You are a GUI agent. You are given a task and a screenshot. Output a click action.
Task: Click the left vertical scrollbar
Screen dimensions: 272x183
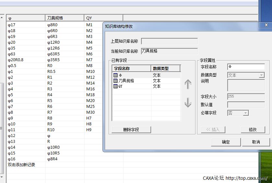point(2,97)
